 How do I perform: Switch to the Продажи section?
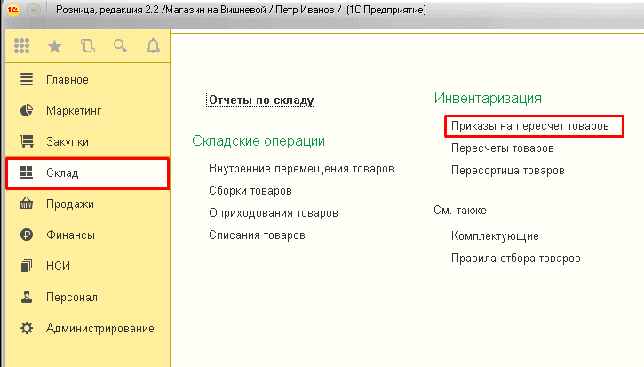[70, 203]
